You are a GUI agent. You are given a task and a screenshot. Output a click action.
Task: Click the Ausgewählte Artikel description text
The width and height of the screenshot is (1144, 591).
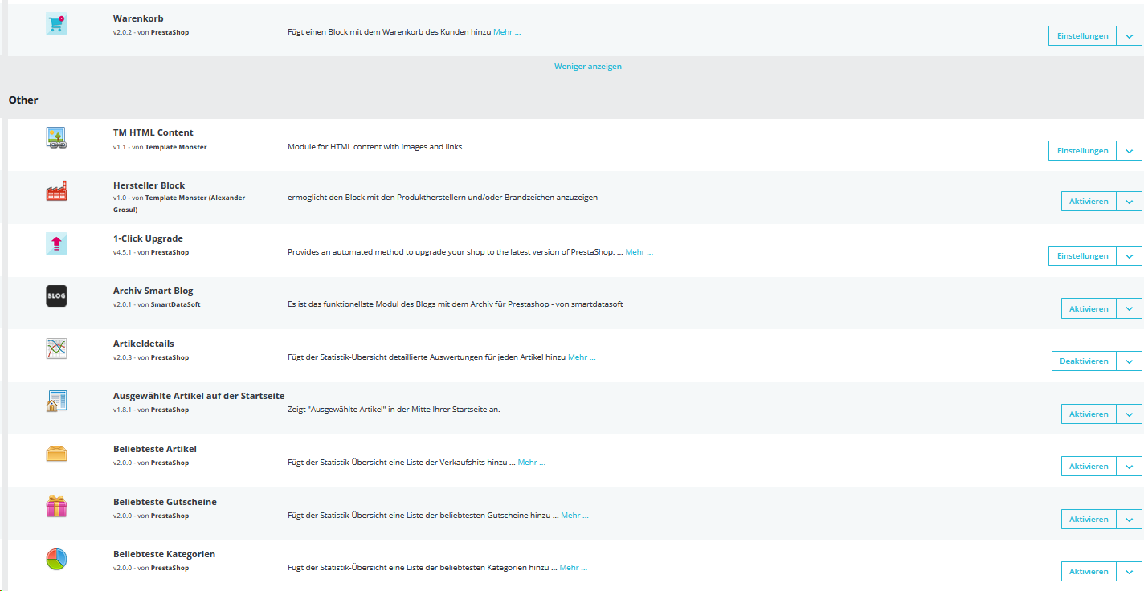coord(394,409)
